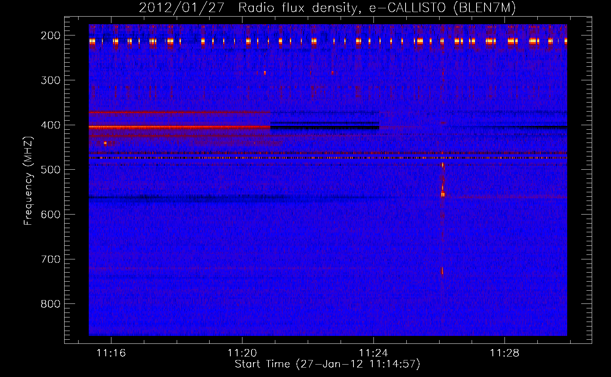Select the 500 frequency tick label
This screenshot has height=377, width=611.
(50, 170)
